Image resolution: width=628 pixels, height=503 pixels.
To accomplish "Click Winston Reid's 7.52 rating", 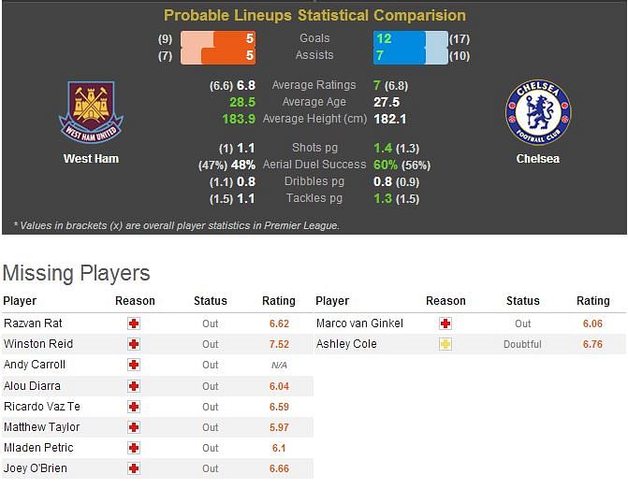I will coord(279,344).
